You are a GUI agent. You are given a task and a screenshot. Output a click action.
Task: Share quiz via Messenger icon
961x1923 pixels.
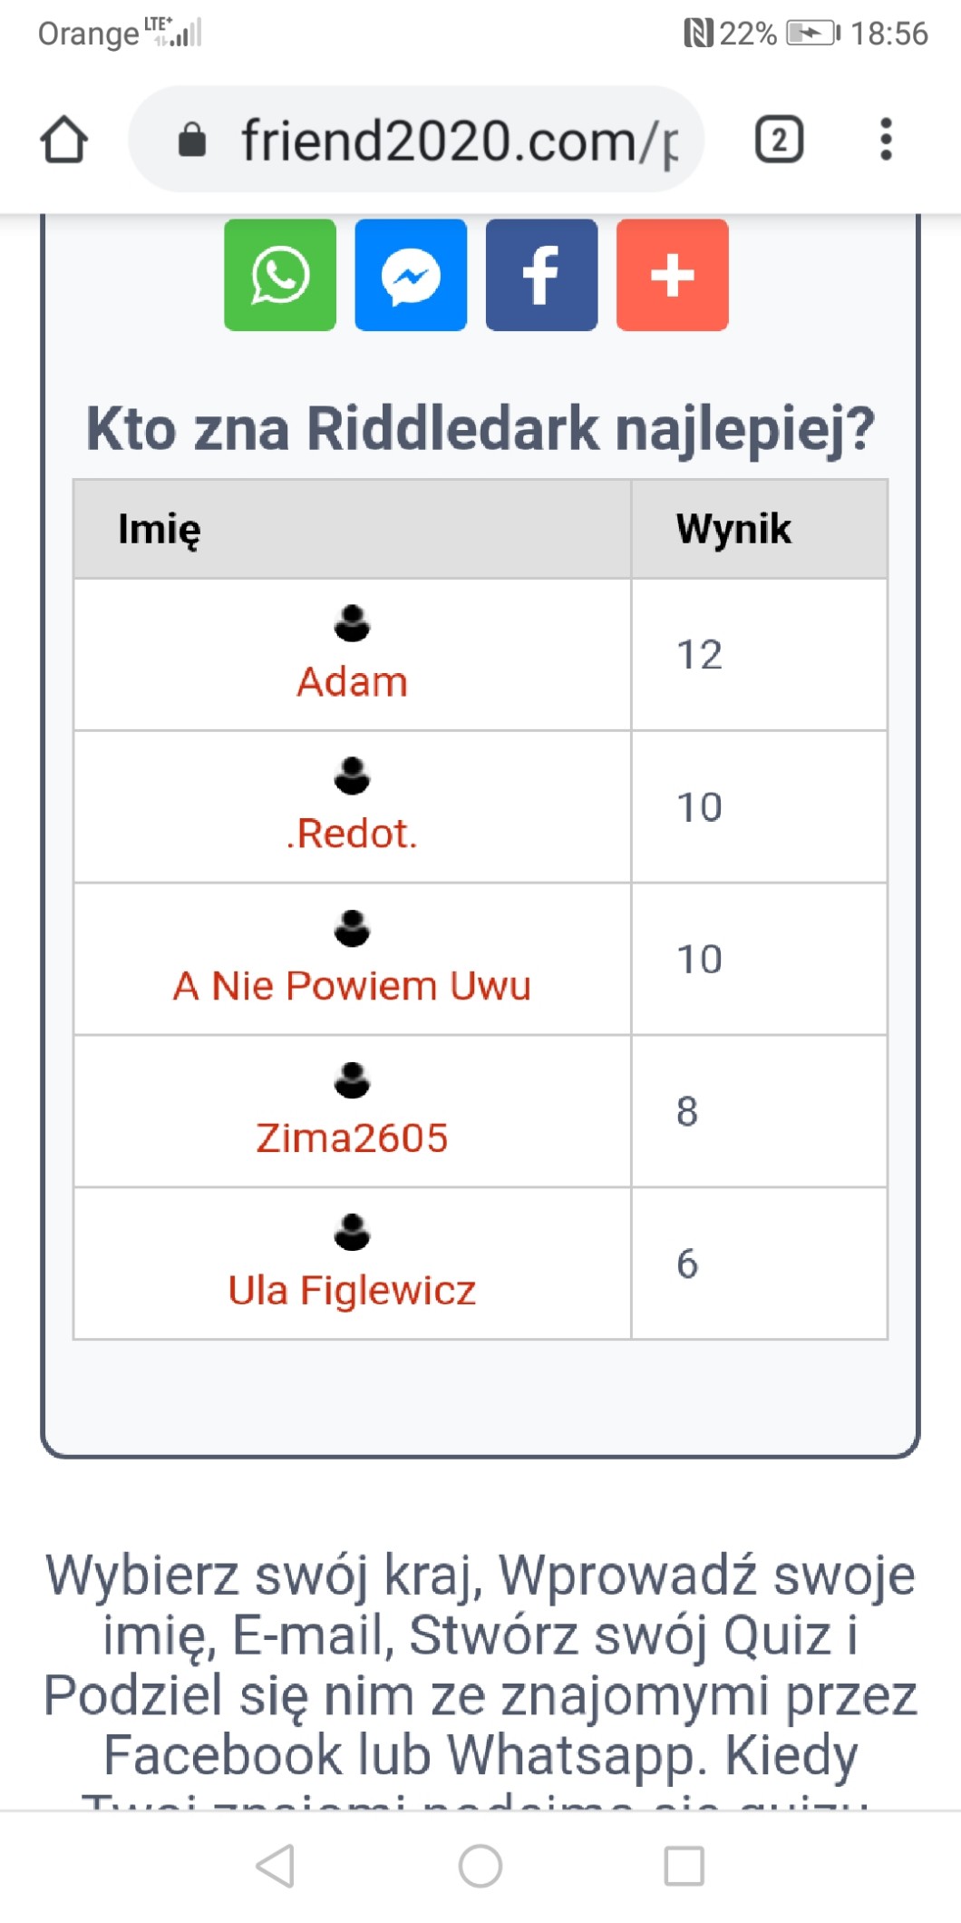pos(411,275)
